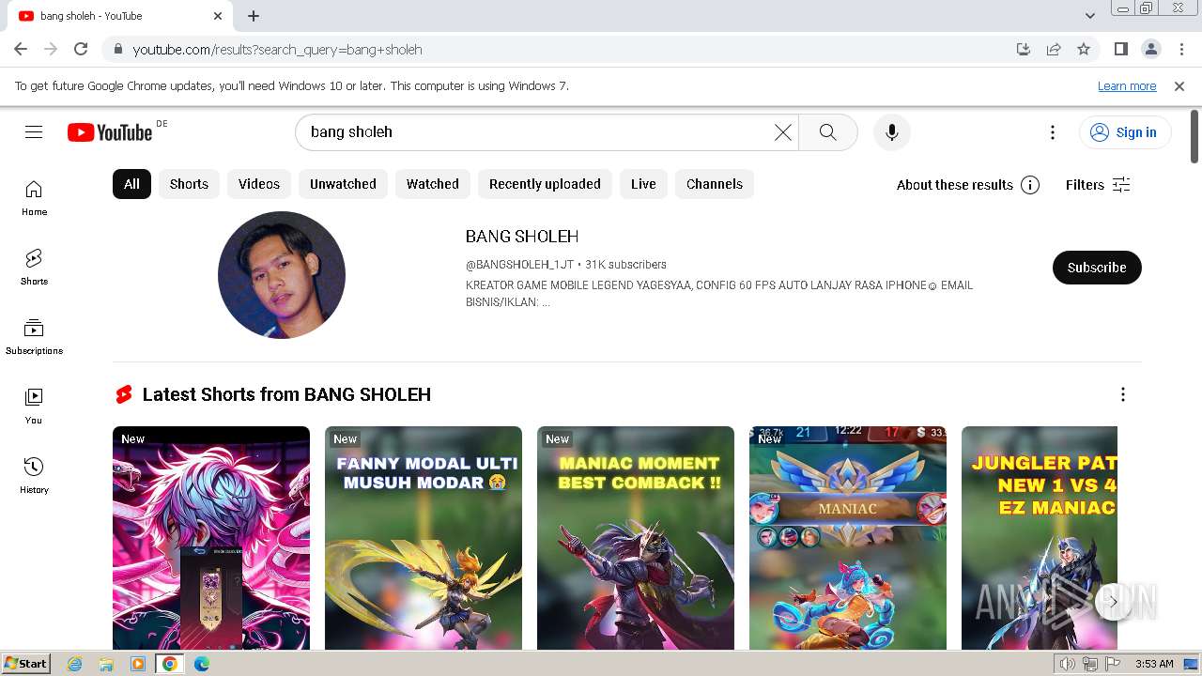Select the All filter chip

pos(131,184)
